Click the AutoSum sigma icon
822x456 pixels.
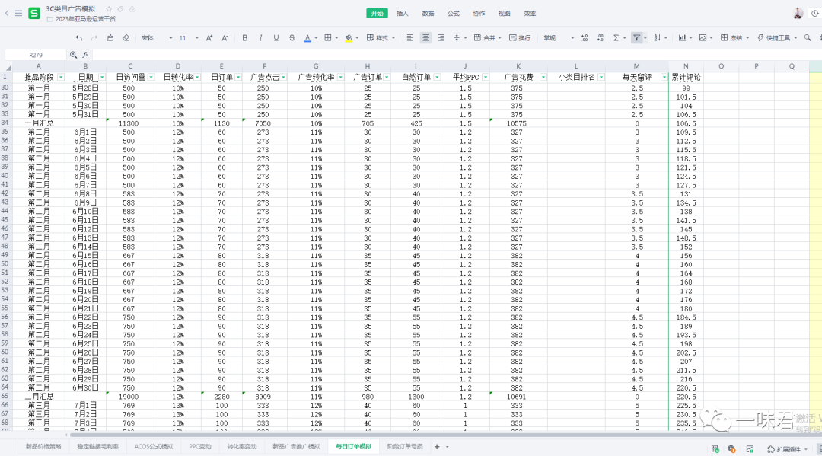pos(616,38)
